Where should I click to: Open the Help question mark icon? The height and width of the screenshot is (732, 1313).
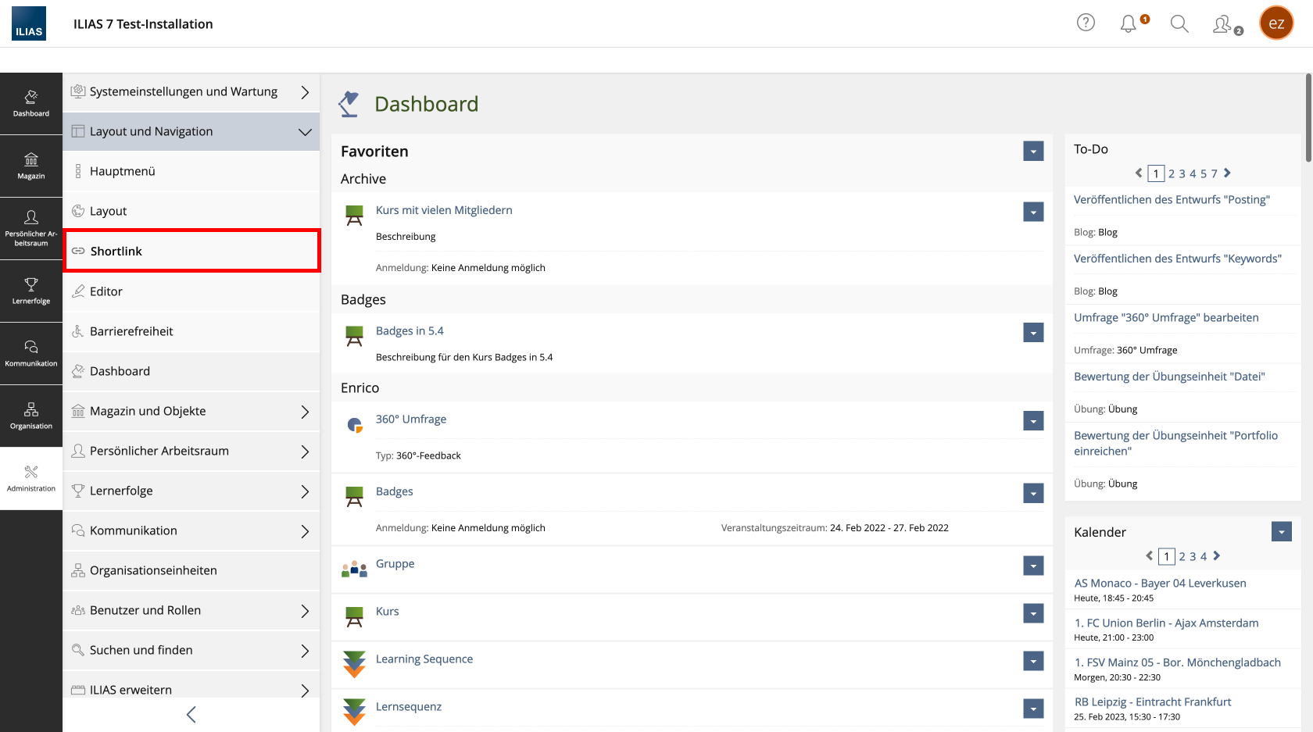pos(1086,23)
